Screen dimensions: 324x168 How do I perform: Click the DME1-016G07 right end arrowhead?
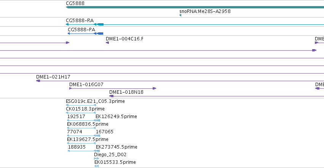(154, 88)
